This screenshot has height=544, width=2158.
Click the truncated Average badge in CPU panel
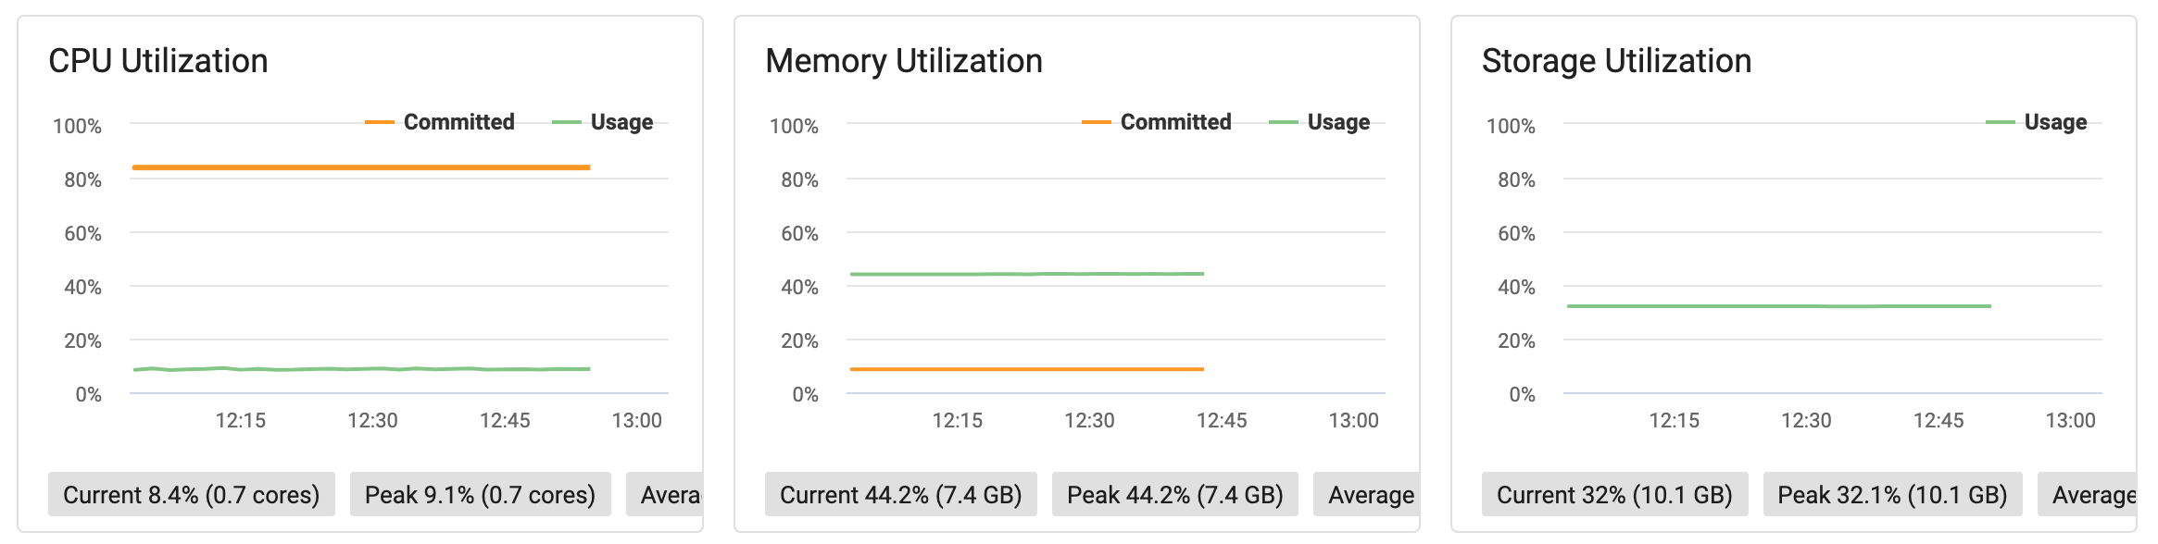click(x=664, y=494)
